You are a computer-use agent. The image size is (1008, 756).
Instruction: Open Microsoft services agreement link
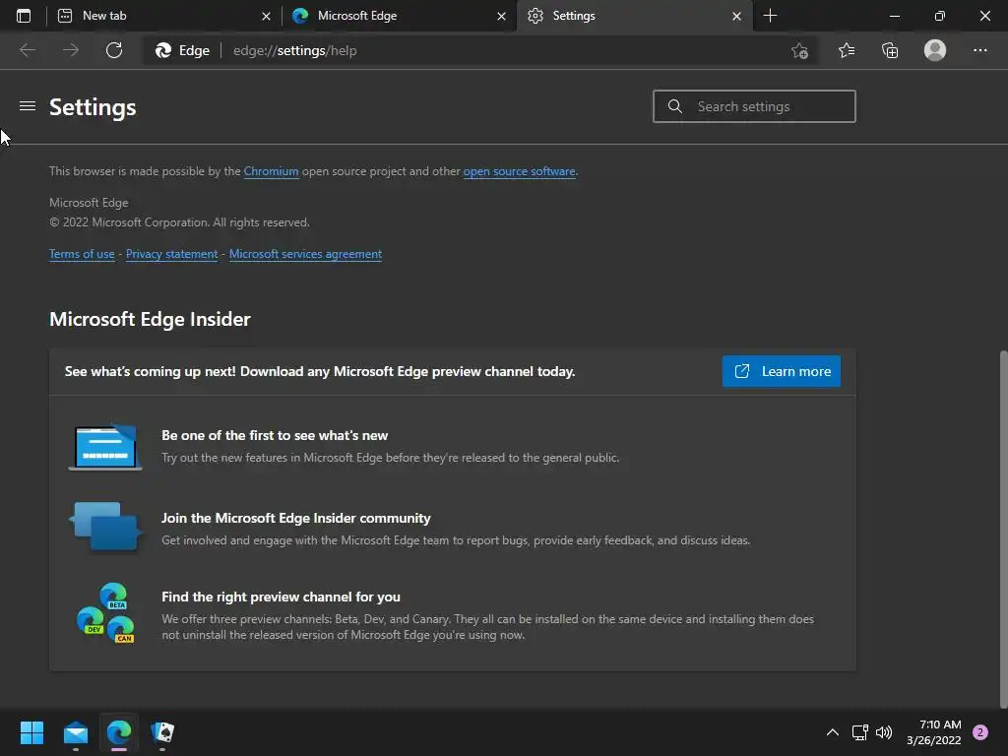(x=305, y=254)
